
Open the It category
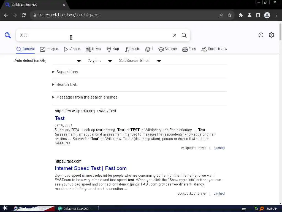point(149,49)
